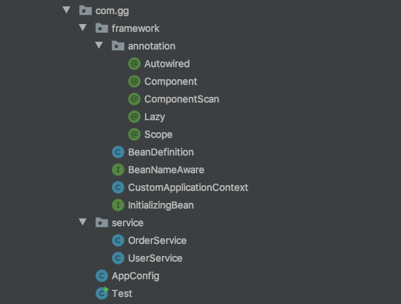Viewport: 401px width, 304px height.
Task: Select UserService class
Action: coord(155,258)
